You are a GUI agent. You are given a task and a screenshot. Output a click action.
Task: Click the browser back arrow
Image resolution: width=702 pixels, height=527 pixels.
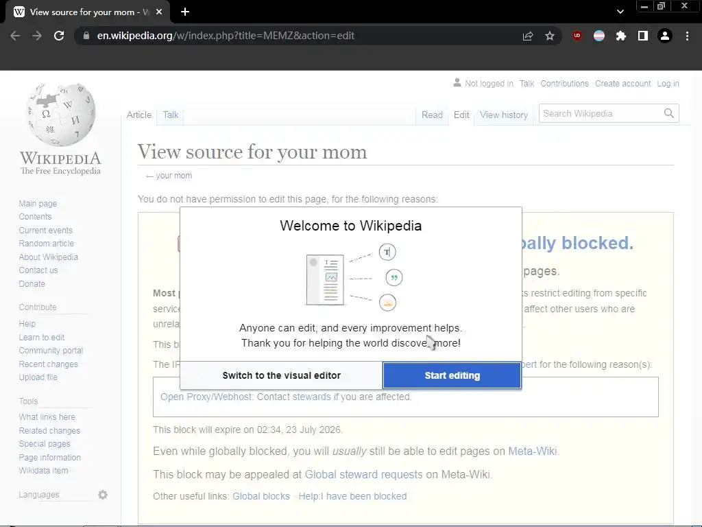[15, 36]
